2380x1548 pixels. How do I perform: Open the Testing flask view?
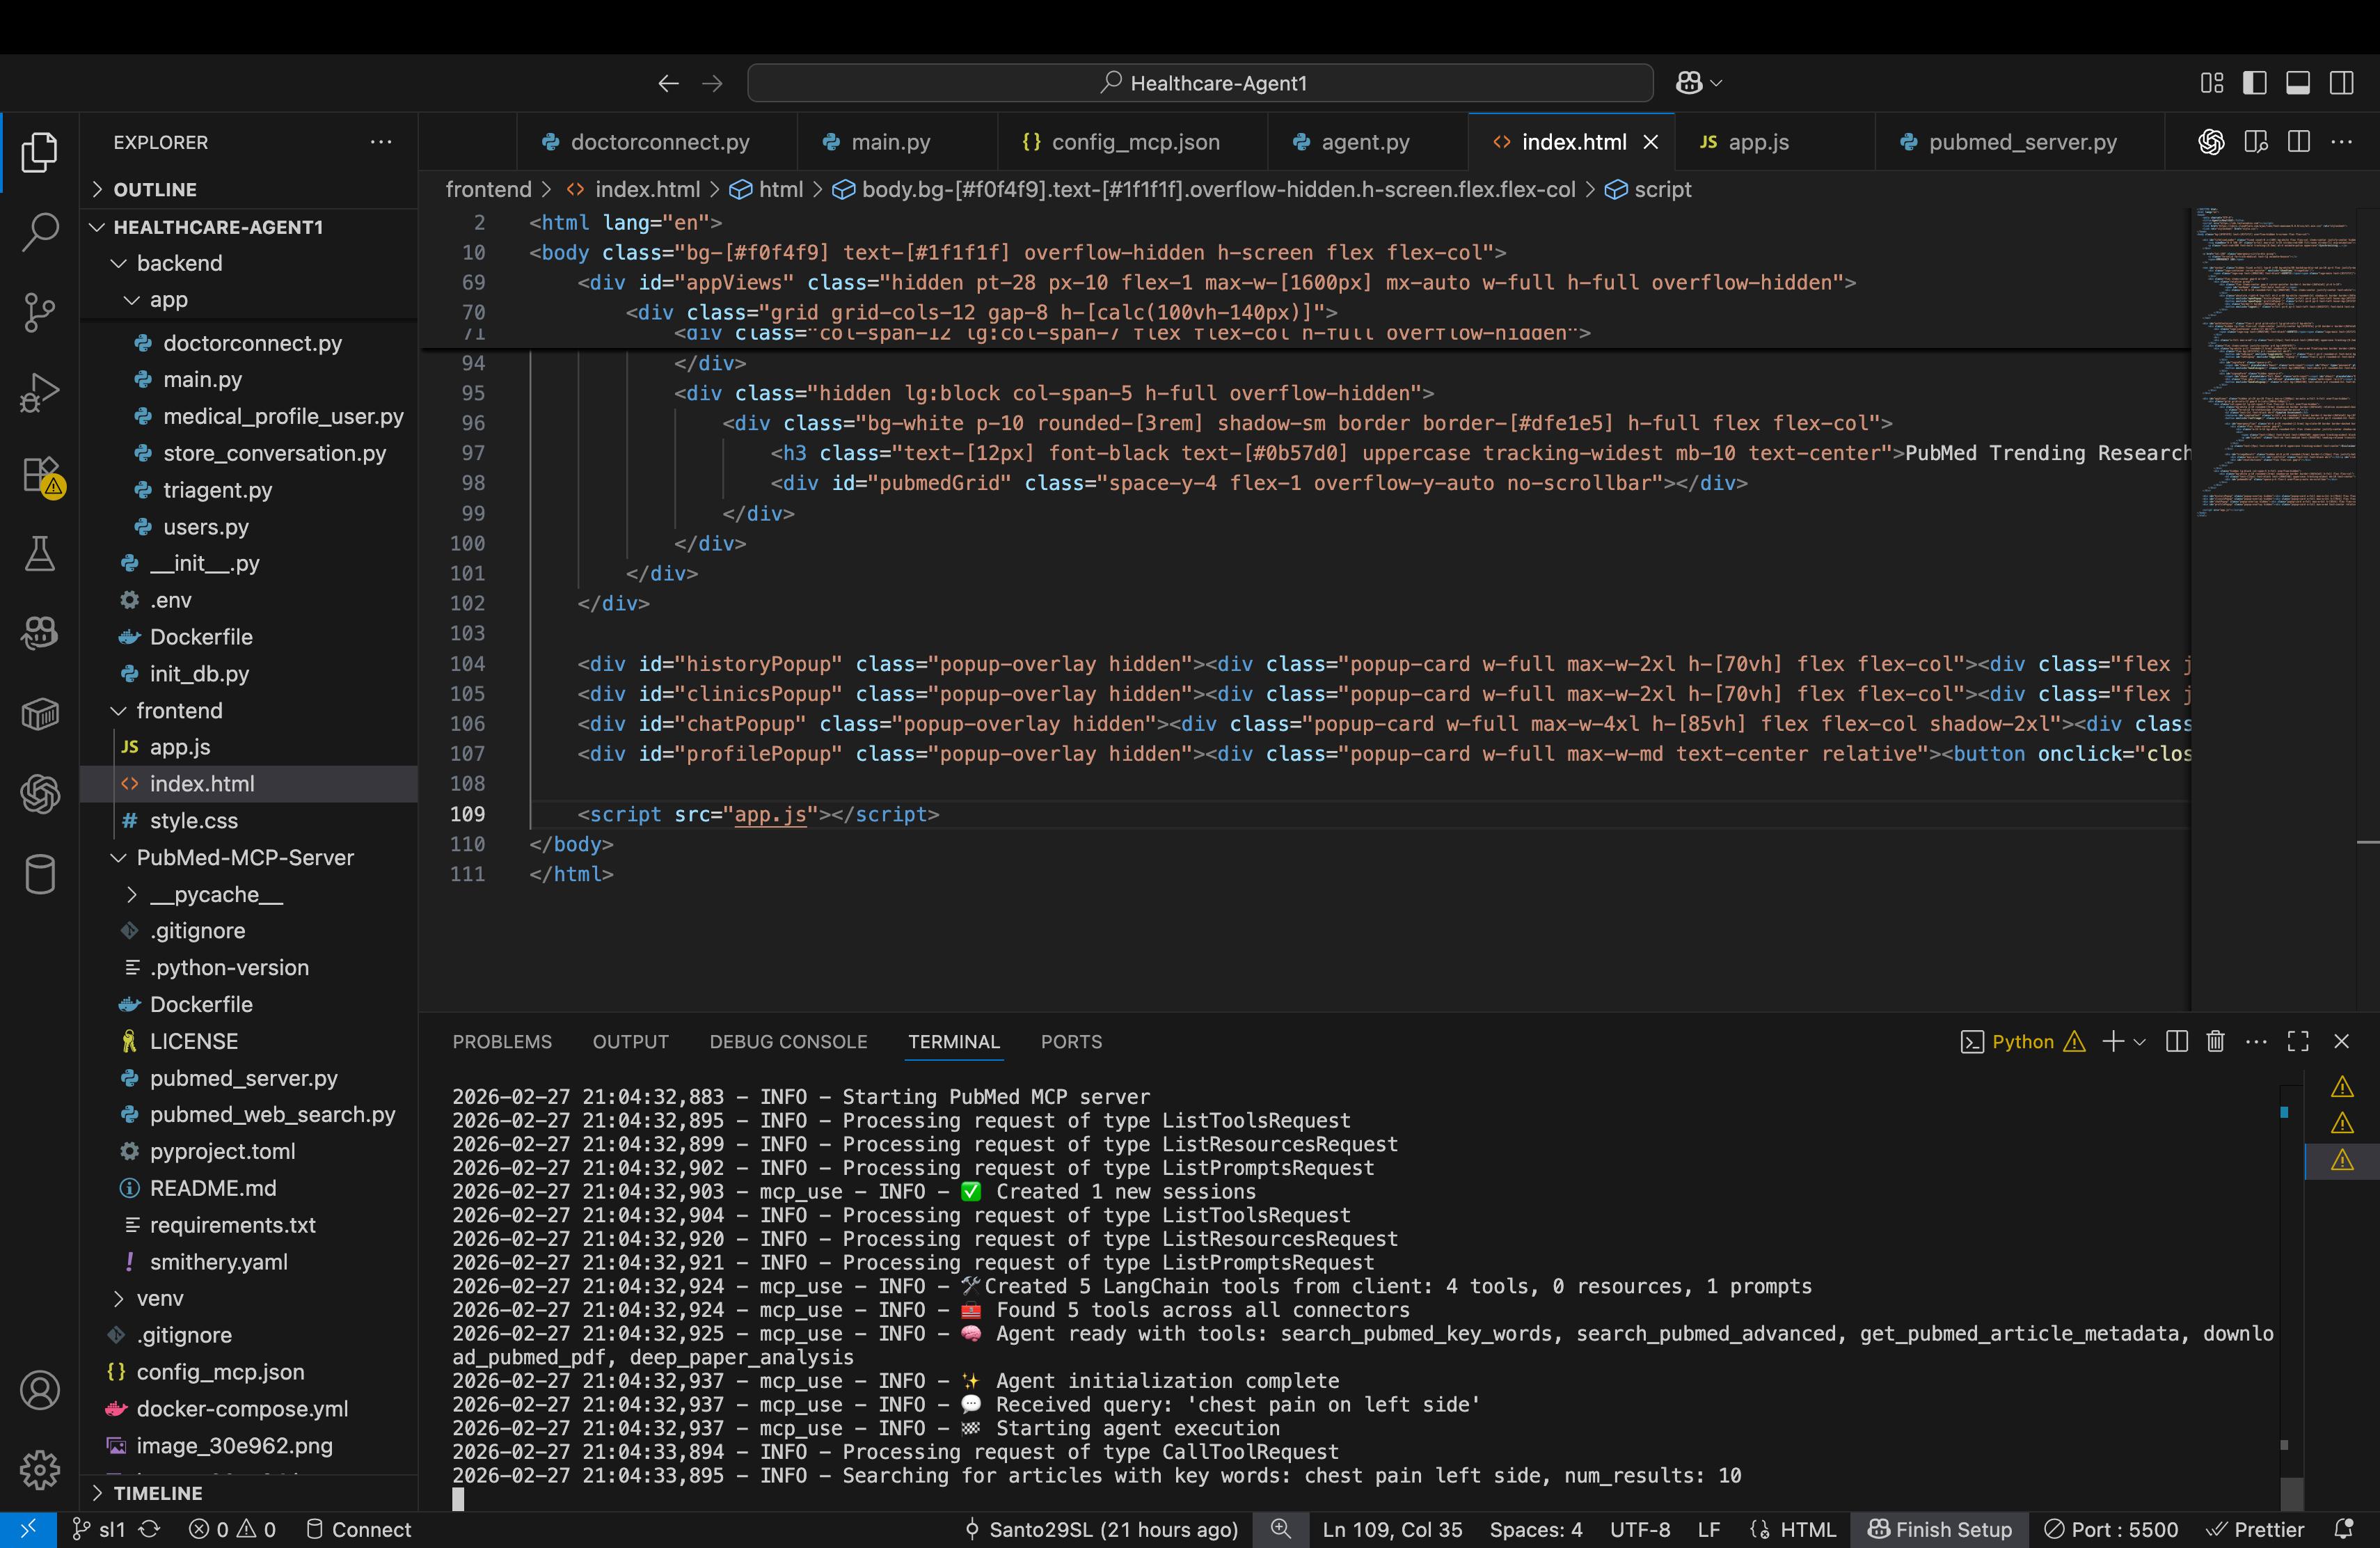click(40, 554)
